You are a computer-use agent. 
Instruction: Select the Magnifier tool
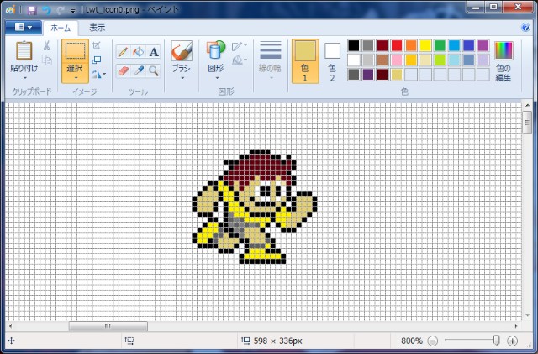[154, 70]
